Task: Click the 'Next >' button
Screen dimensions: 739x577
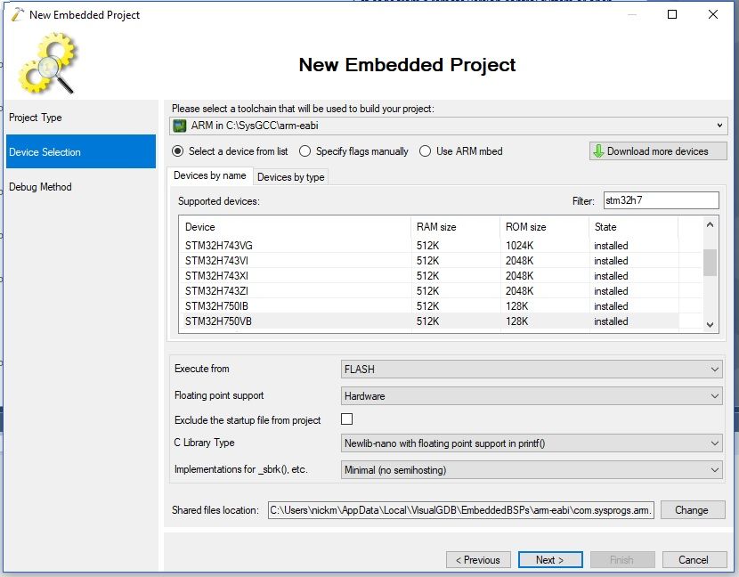Action: pos(550,560)
